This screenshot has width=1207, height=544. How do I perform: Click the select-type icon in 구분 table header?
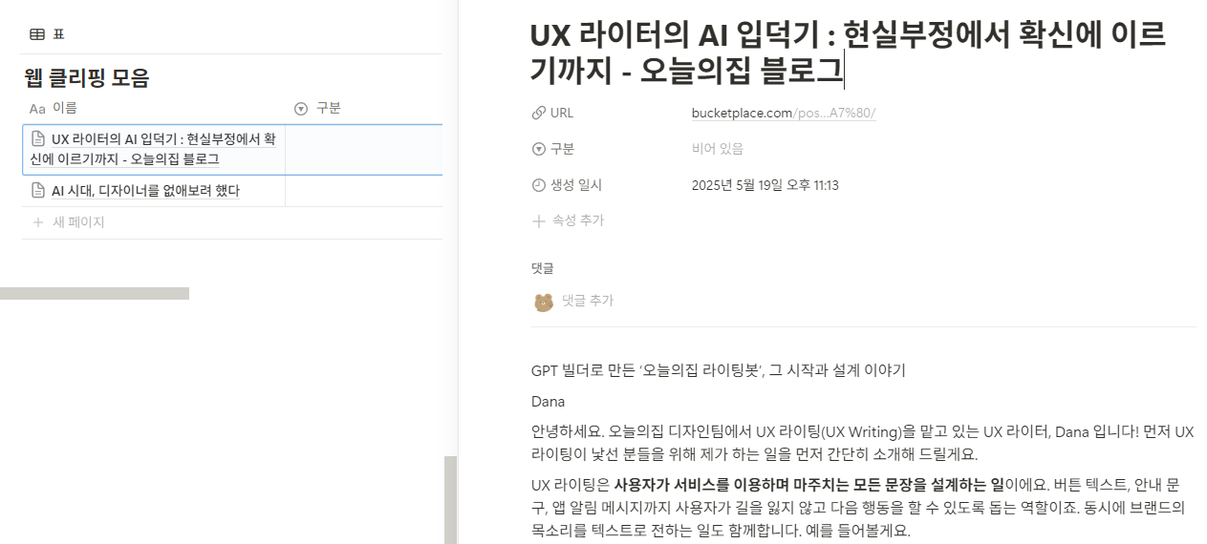tap(301, 109)
